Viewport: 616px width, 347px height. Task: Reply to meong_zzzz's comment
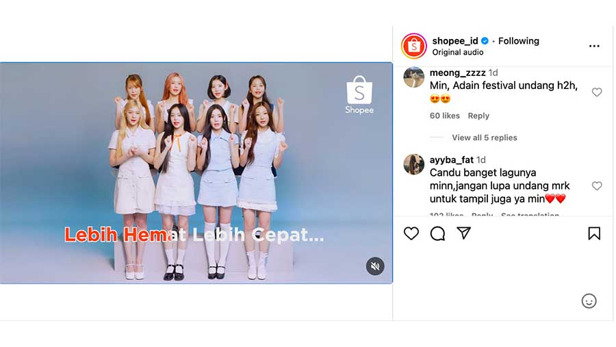(x=478, y=116)
